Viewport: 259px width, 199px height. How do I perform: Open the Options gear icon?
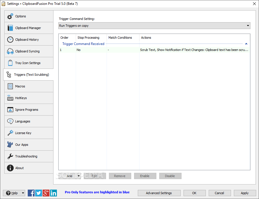point(10,16)
